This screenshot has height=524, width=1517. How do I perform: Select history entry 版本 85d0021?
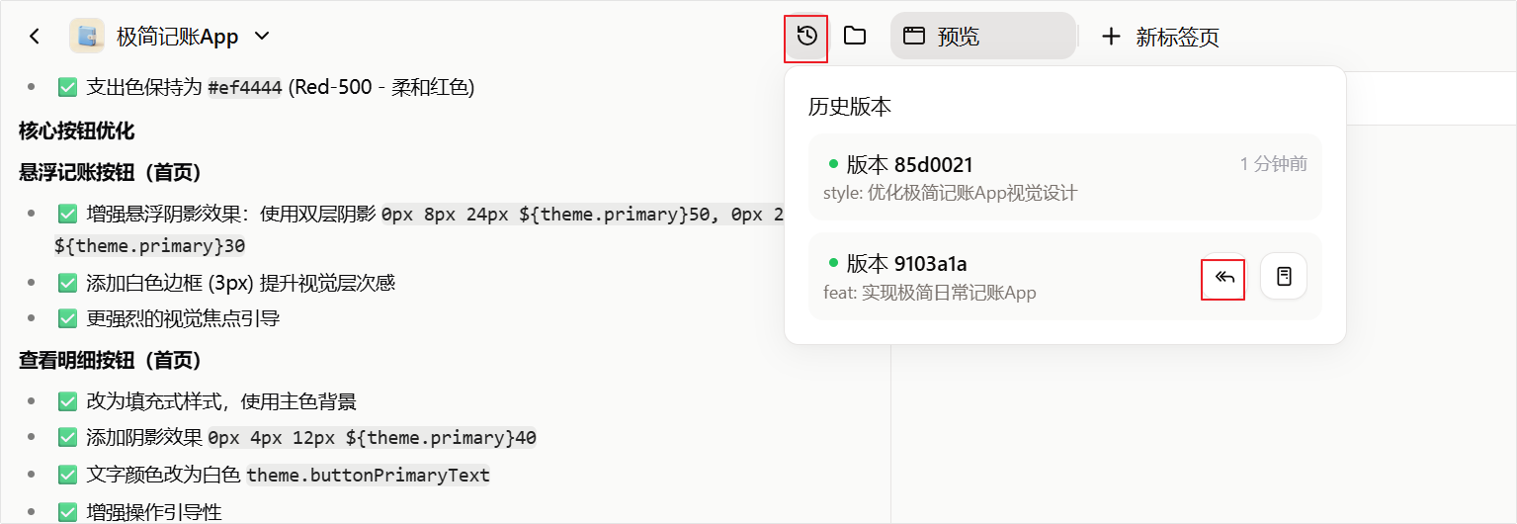pyautogui.click(x=1064, y=177)
